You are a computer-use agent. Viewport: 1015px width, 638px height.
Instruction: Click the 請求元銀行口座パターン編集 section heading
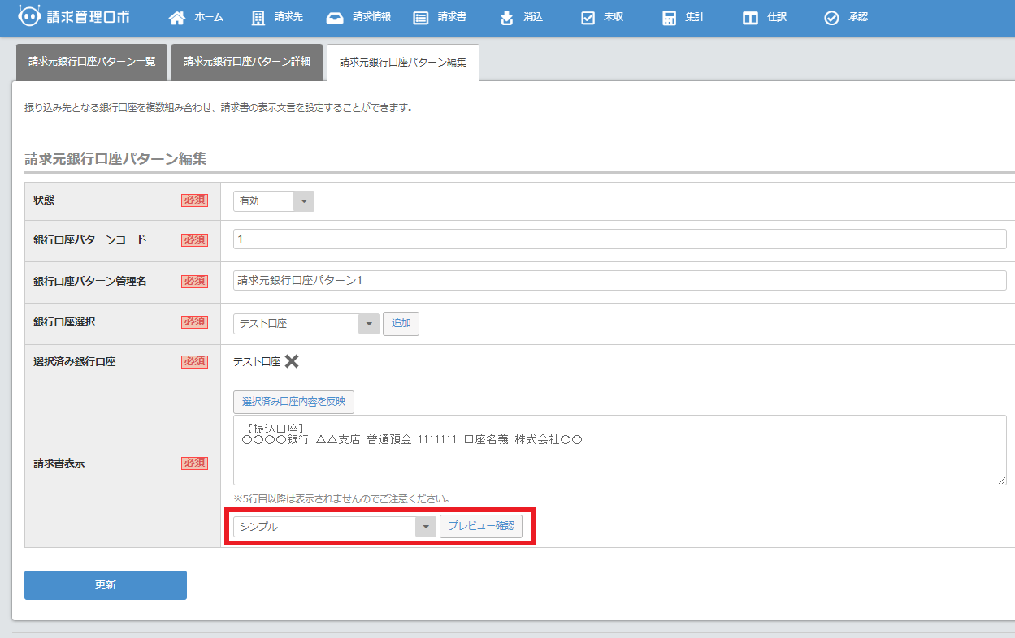(115, 159)
